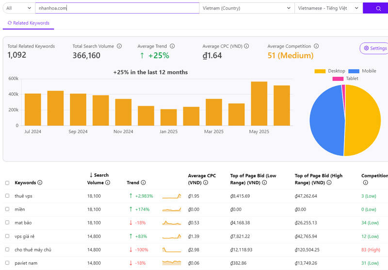Screen dimensions: 388x270
Task: Click trend sparkline for paviet nam
Action: click(x=172, y=263)
